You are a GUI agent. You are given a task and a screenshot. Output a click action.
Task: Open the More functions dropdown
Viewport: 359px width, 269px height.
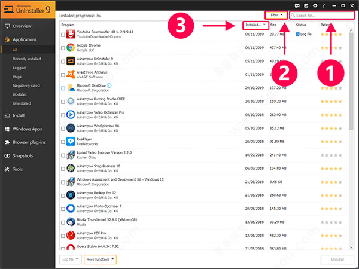tap(100, 259)
